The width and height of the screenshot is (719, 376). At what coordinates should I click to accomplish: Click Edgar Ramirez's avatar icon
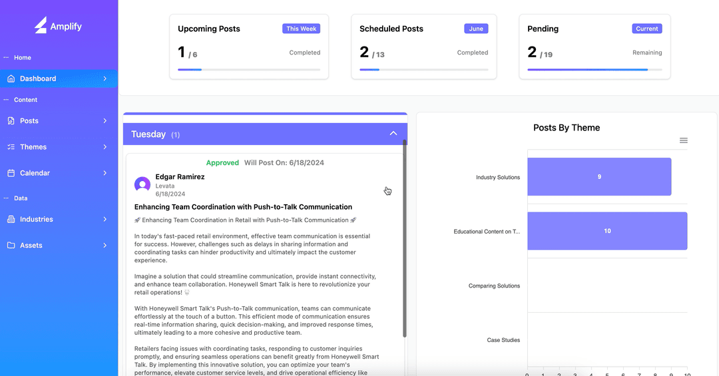[x=142, y=185]
